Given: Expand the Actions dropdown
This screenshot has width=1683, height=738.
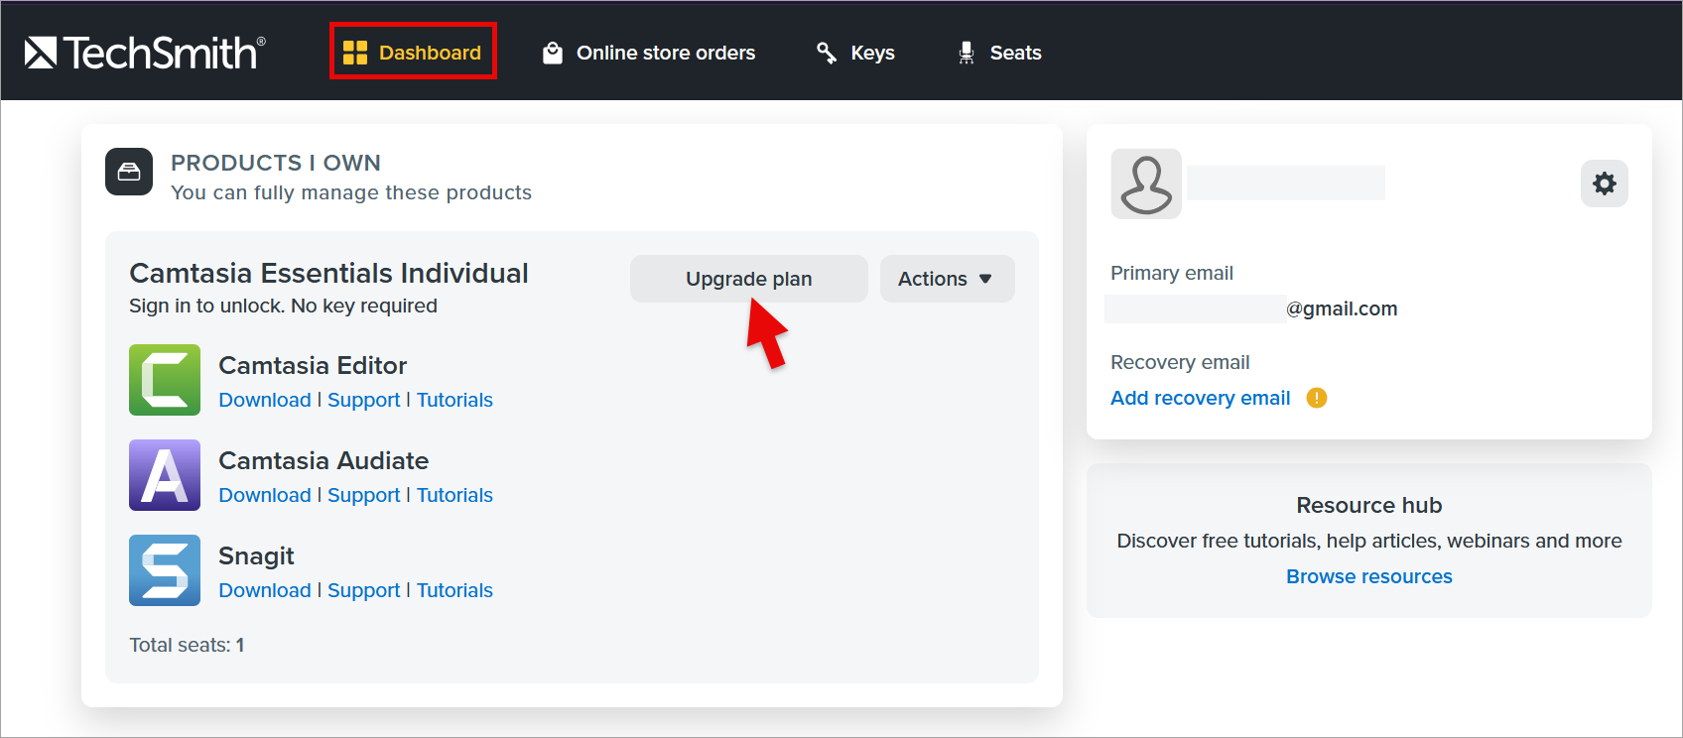Looking at the screenshot, I should pyautogui.click(x=948, y=279).
